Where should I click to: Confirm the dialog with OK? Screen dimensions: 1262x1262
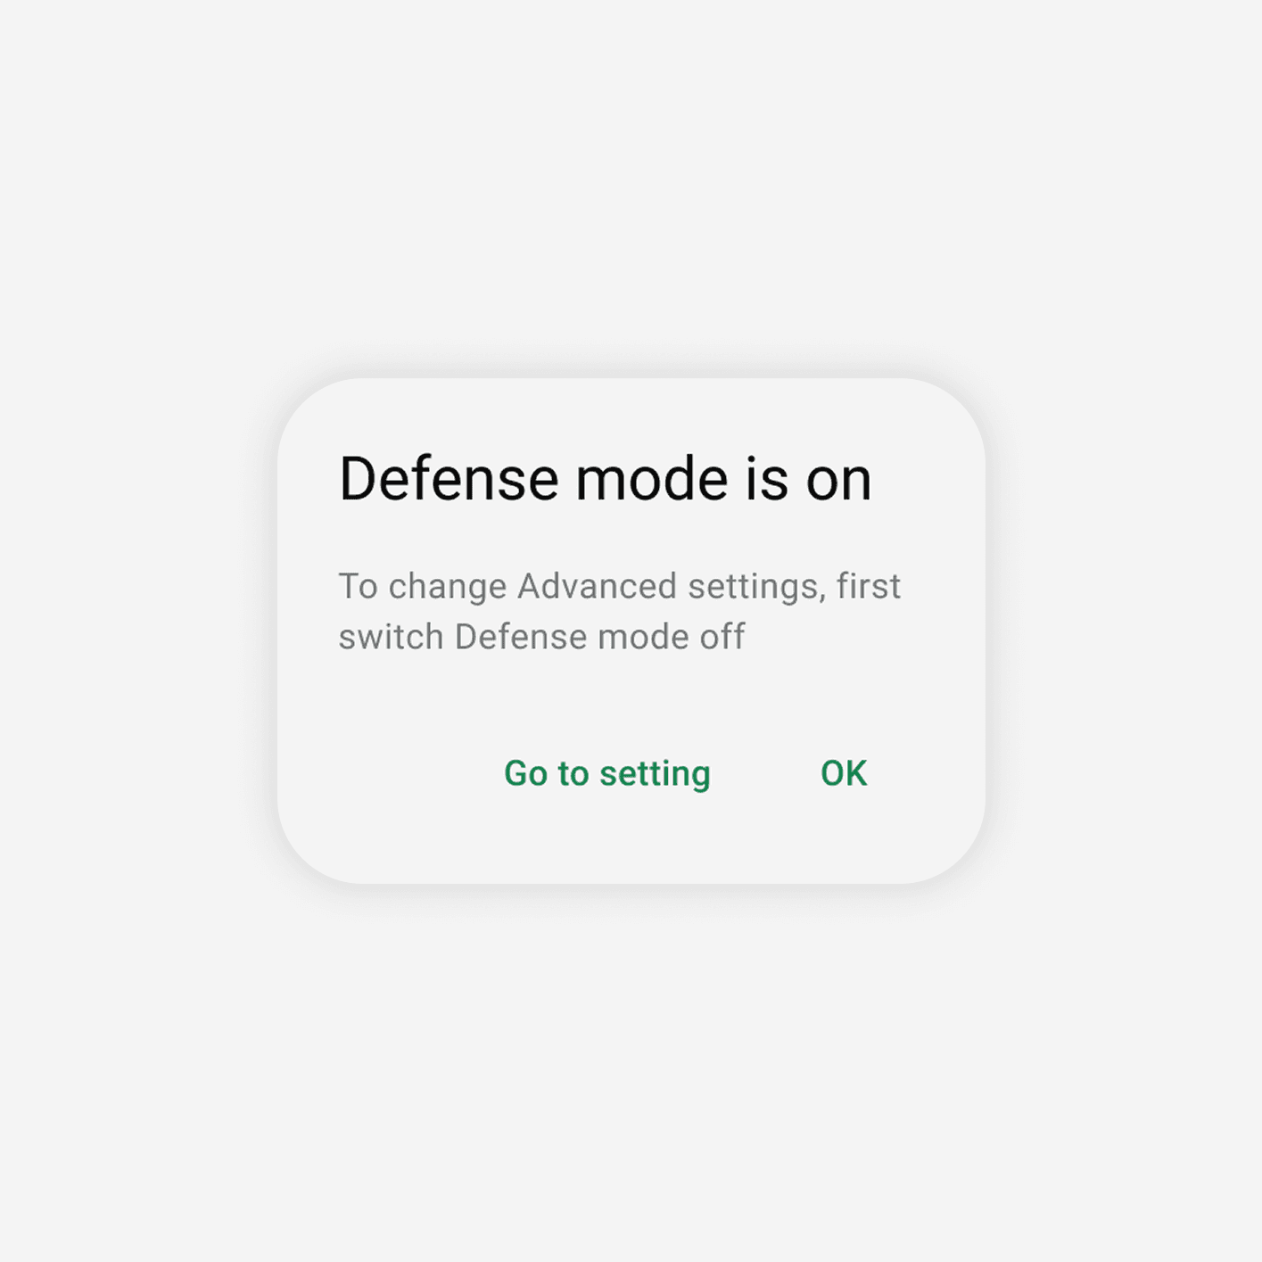click(x=844, y=773)
